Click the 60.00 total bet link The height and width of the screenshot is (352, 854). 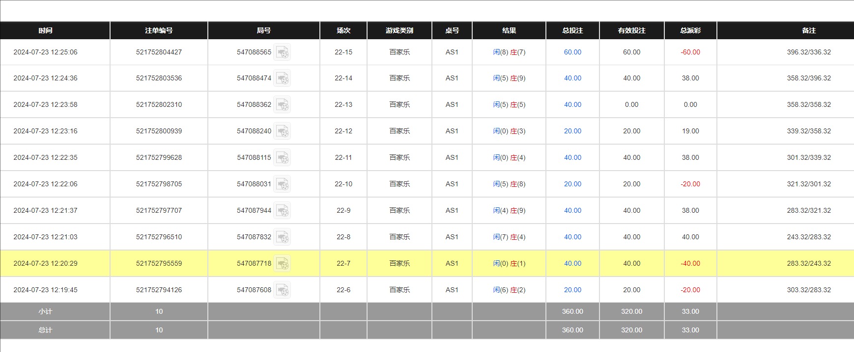coord(572,52)
